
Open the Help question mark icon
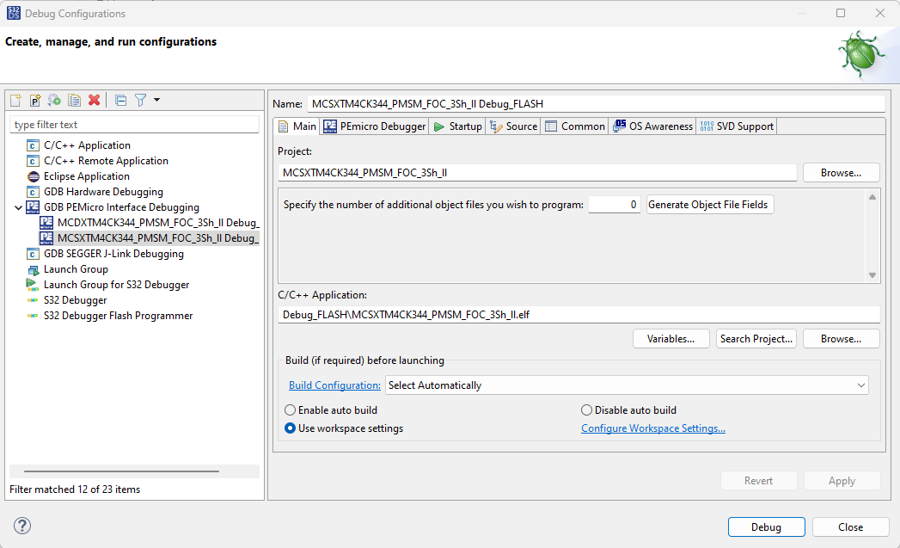22,526
